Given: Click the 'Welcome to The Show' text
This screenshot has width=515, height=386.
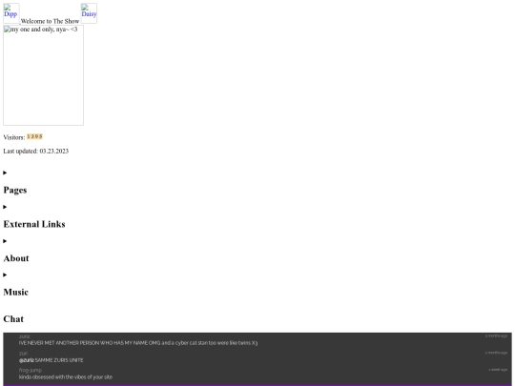Looking at the screenshot, I should [x=50, y=21].
